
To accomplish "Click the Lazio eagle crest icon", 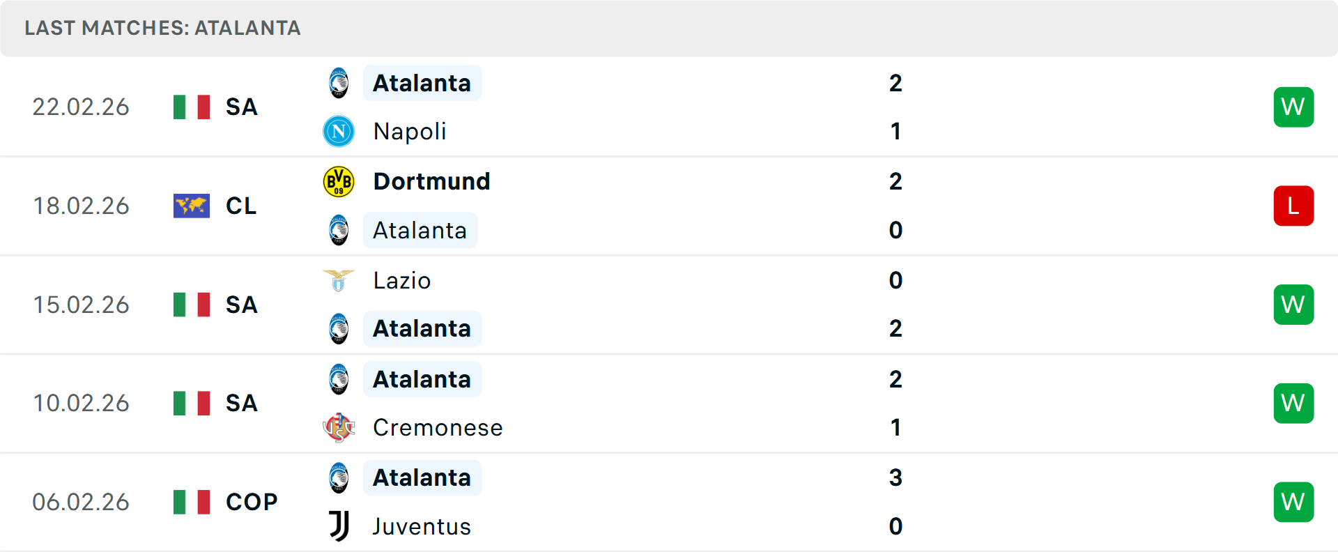I will pyautogui.click(x=339, y=280).
